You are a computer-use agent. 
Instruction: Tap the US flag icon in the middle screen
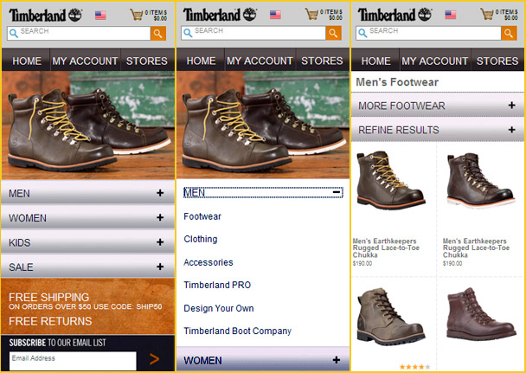click(275, 15)
